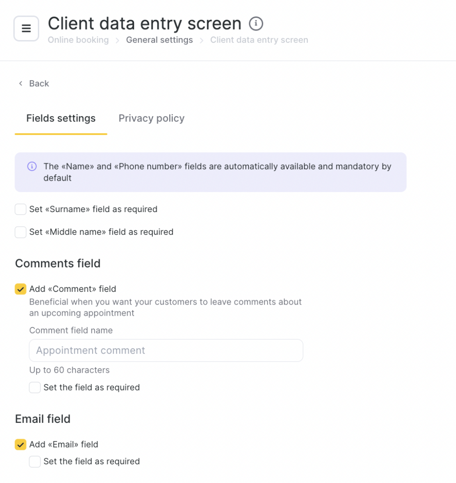Mark the email field as required

35,462
